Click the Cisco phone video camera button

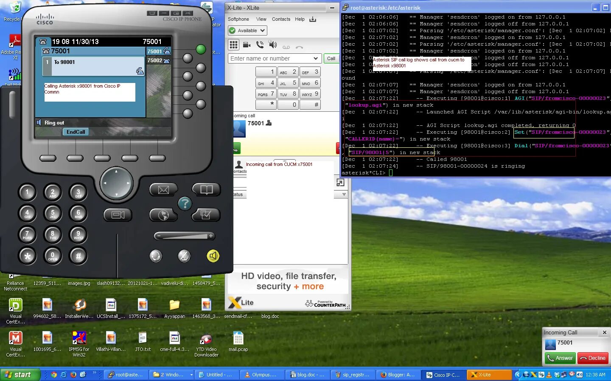click(118, 215)
